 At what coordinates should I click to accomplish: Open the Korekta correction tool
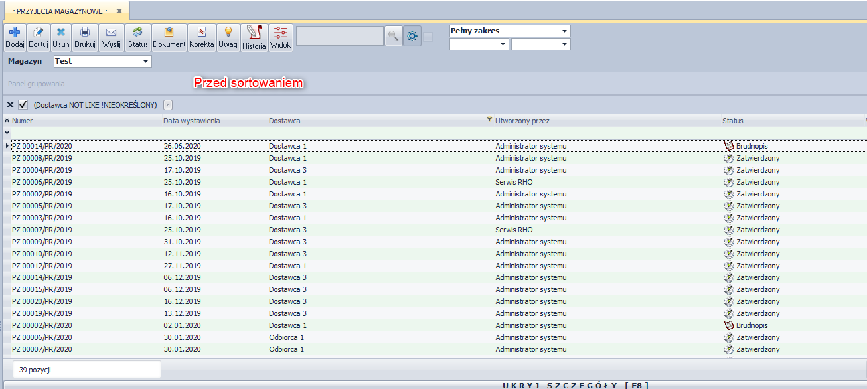tap(201, 32)
